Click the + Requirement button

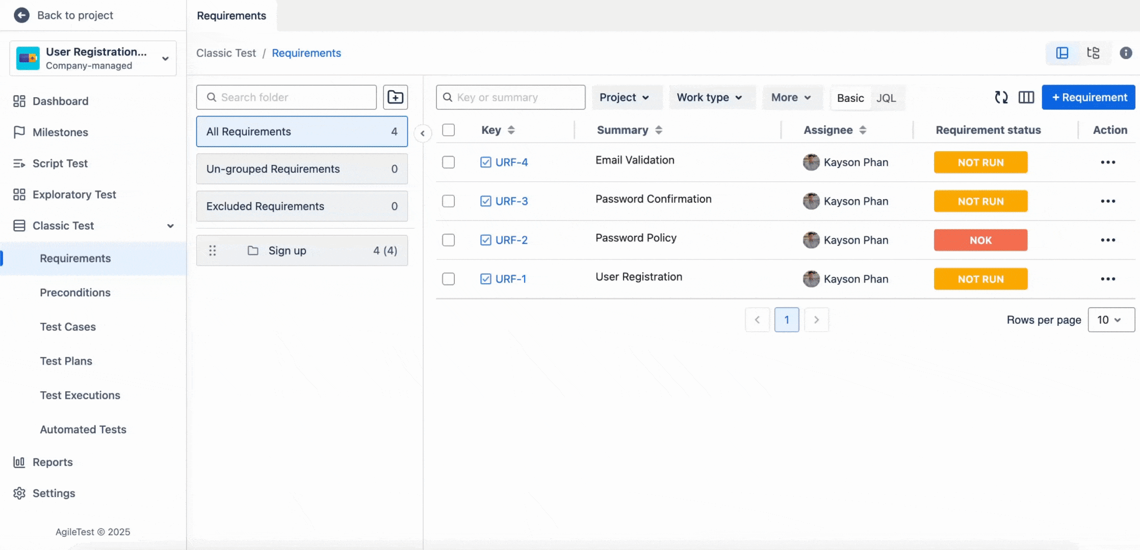pyautogui.click(x=1089, y=97)
